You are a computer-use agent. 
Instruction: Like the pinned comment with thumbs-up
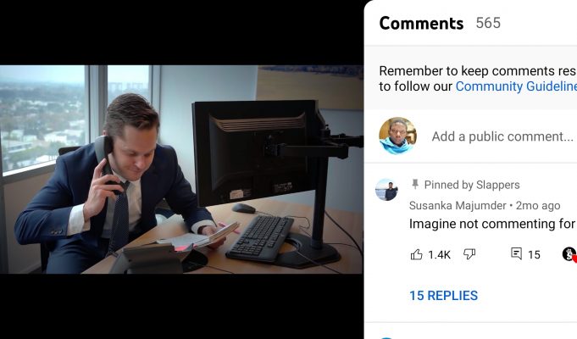416,254
